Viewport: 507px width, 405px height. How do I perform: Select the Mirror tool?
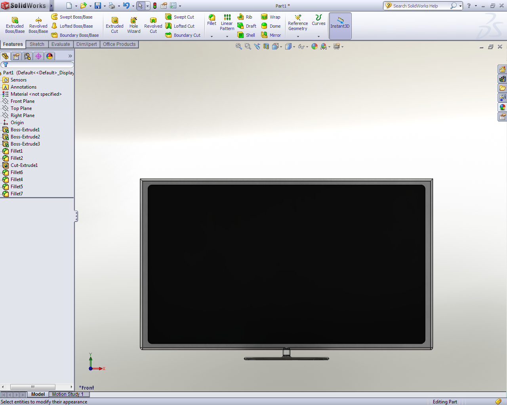[x=271, y=35]
